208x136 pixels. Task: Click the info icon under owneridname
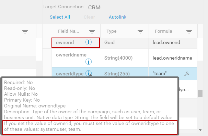point(89,62)
